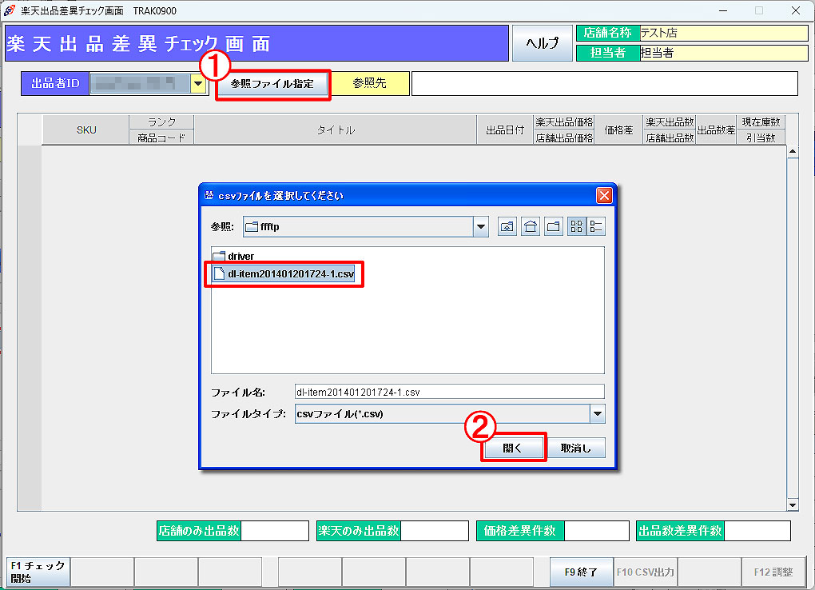Click table scrollbar up arrow
815x590 pixels.
793,152
